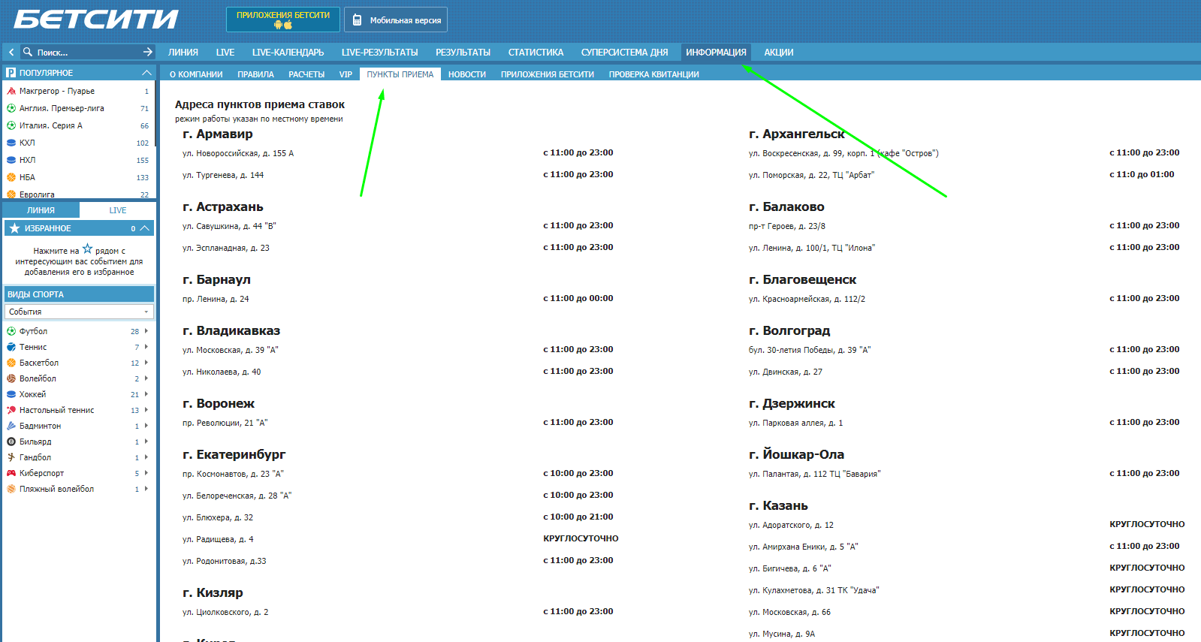Expand the Баскетбол arrow
Screen dimensions: 1201x642
pyautogui.click(x=146, y=363)
